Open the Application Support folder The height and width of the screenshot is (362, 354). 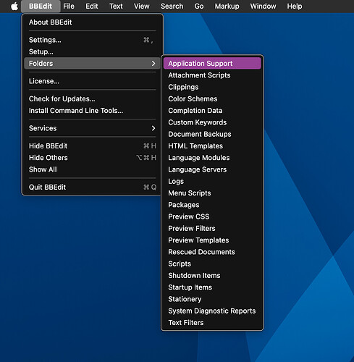pyautogui.click(x=212, y=64)
